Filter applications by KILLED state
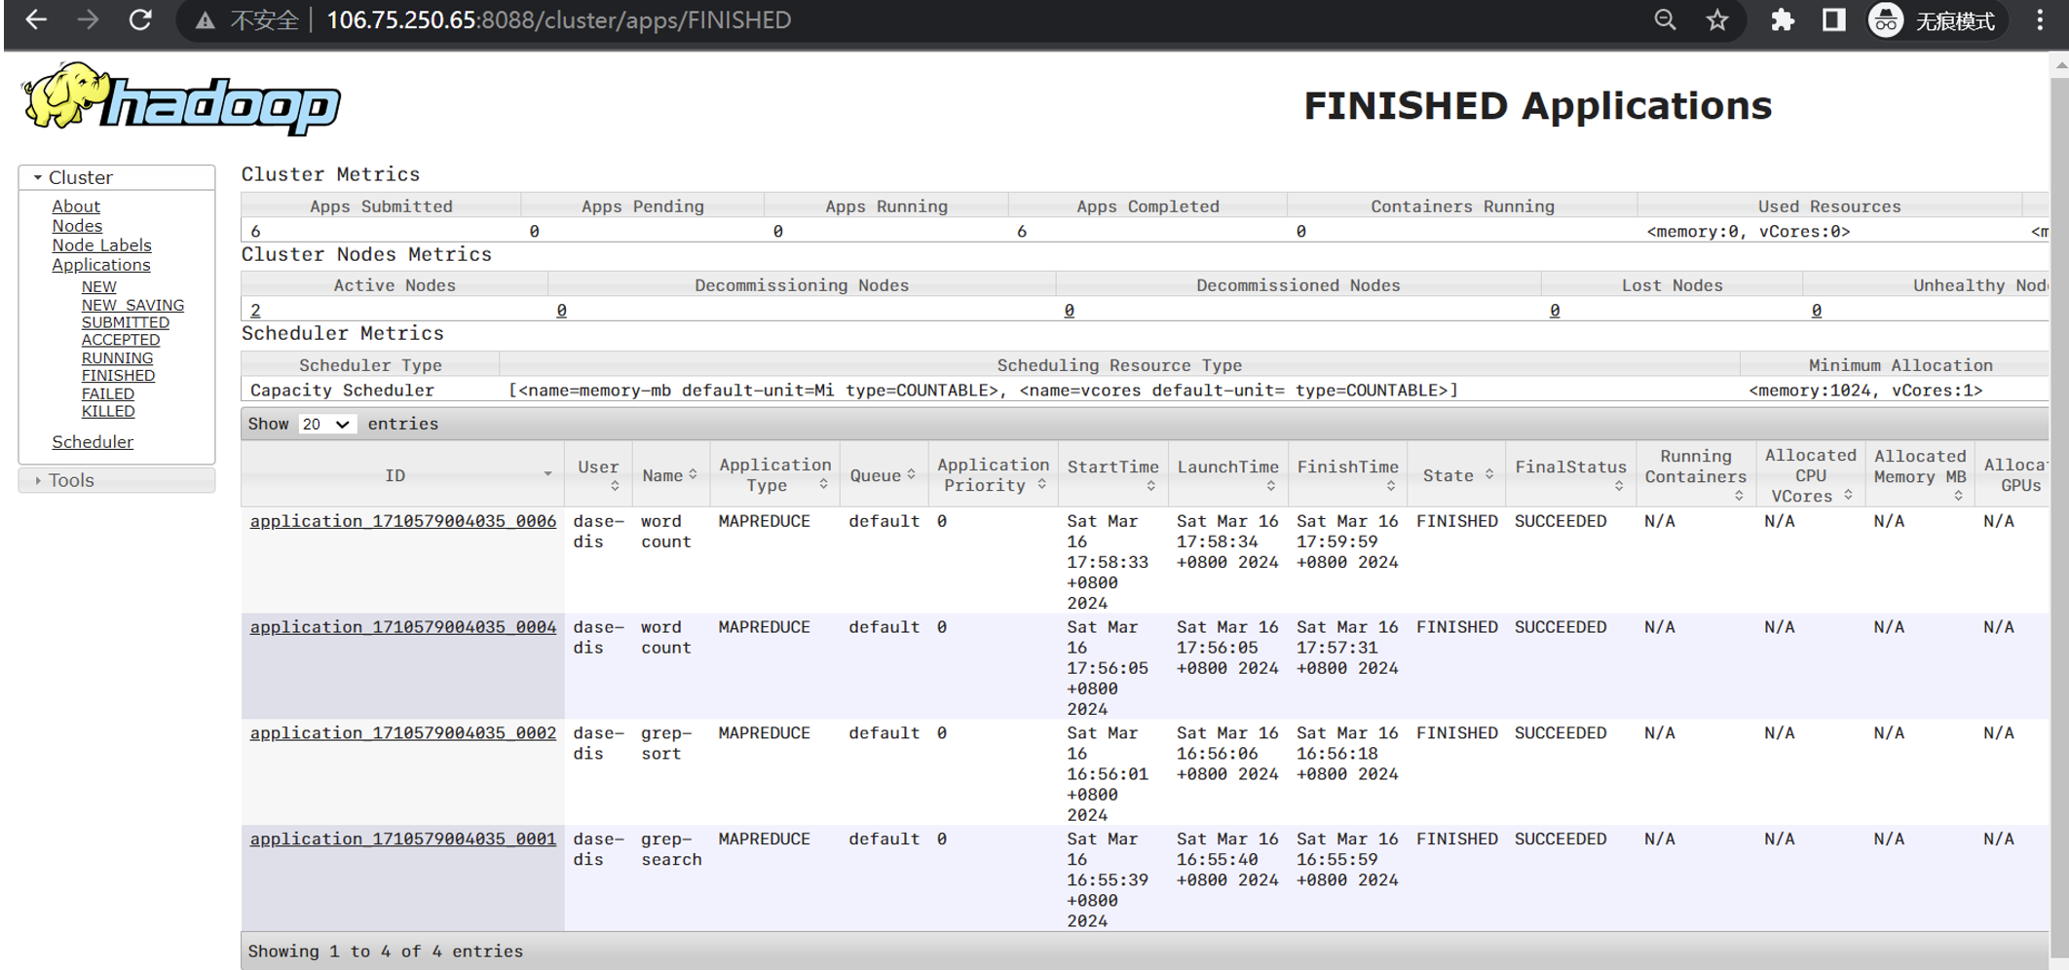2069x970 pixels. [108, 411]
